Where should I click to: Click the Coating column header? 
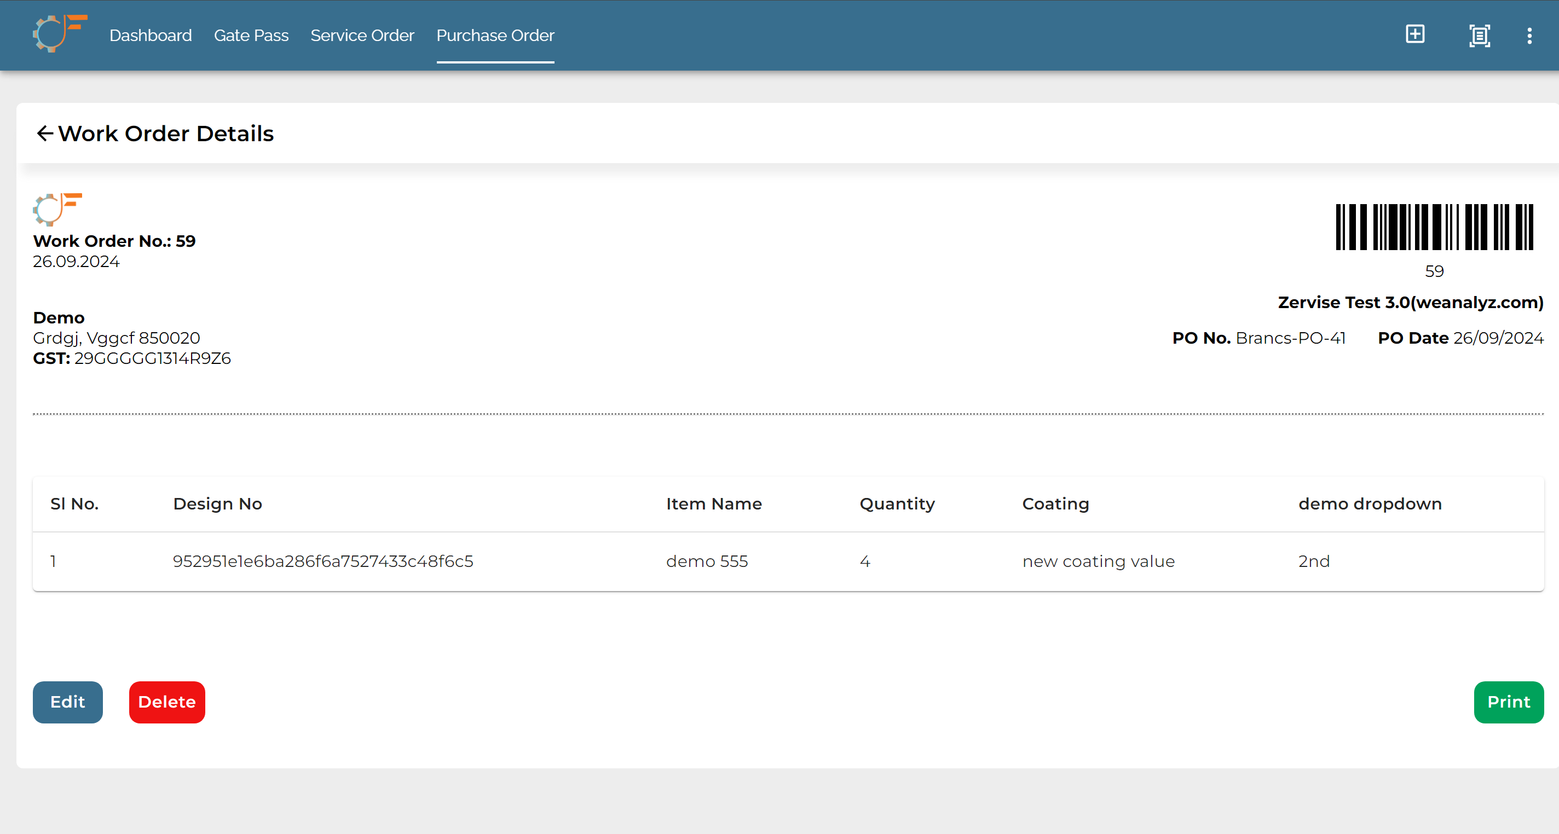(x=1055, y=503)
